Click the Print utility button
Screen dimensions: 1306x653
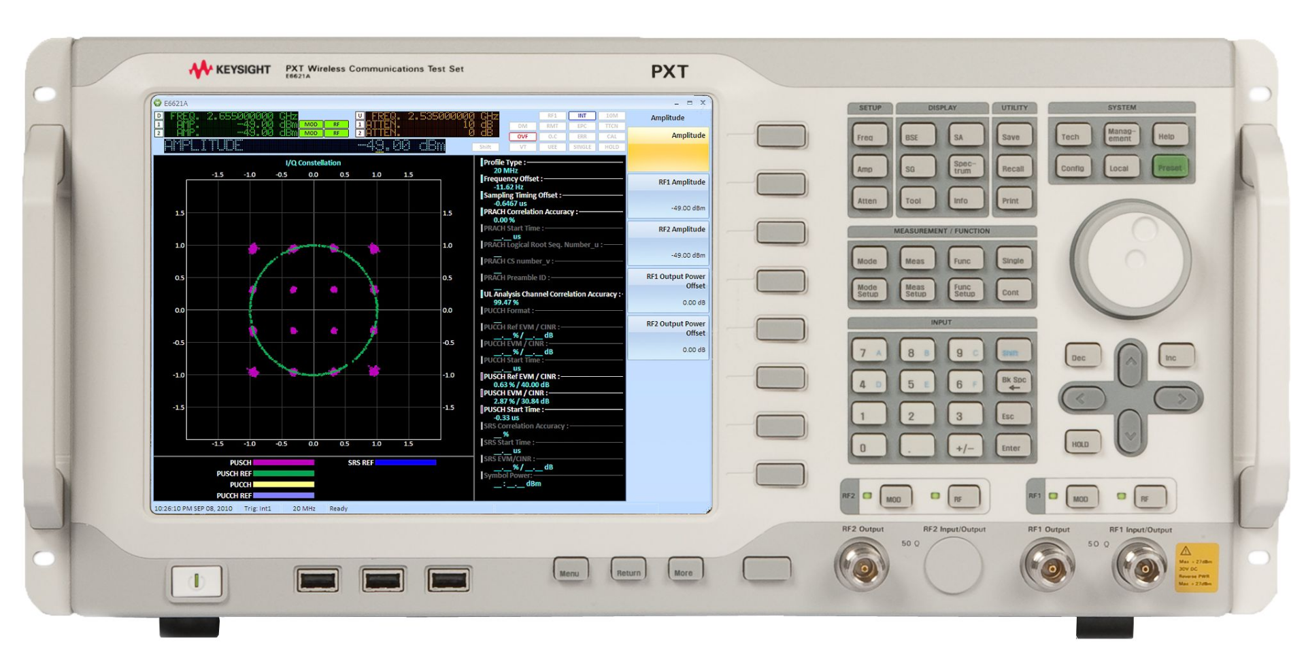(1014, 200)
